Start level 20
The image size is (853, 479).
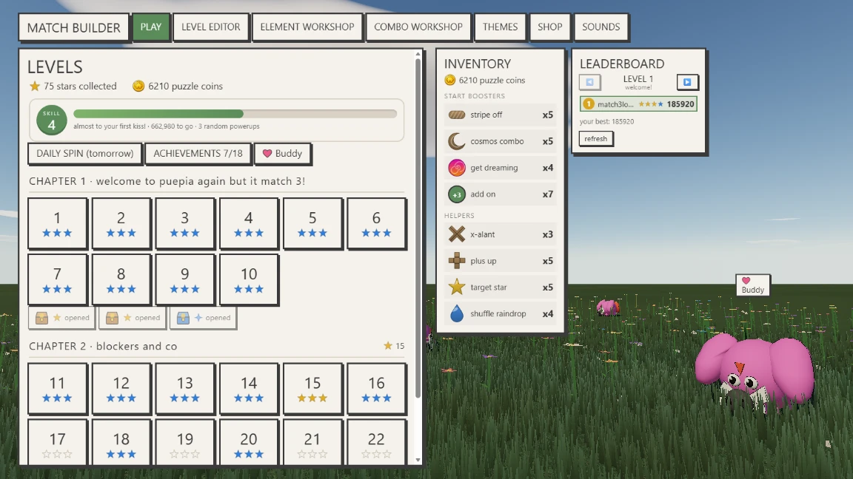[x=249, y=443]
